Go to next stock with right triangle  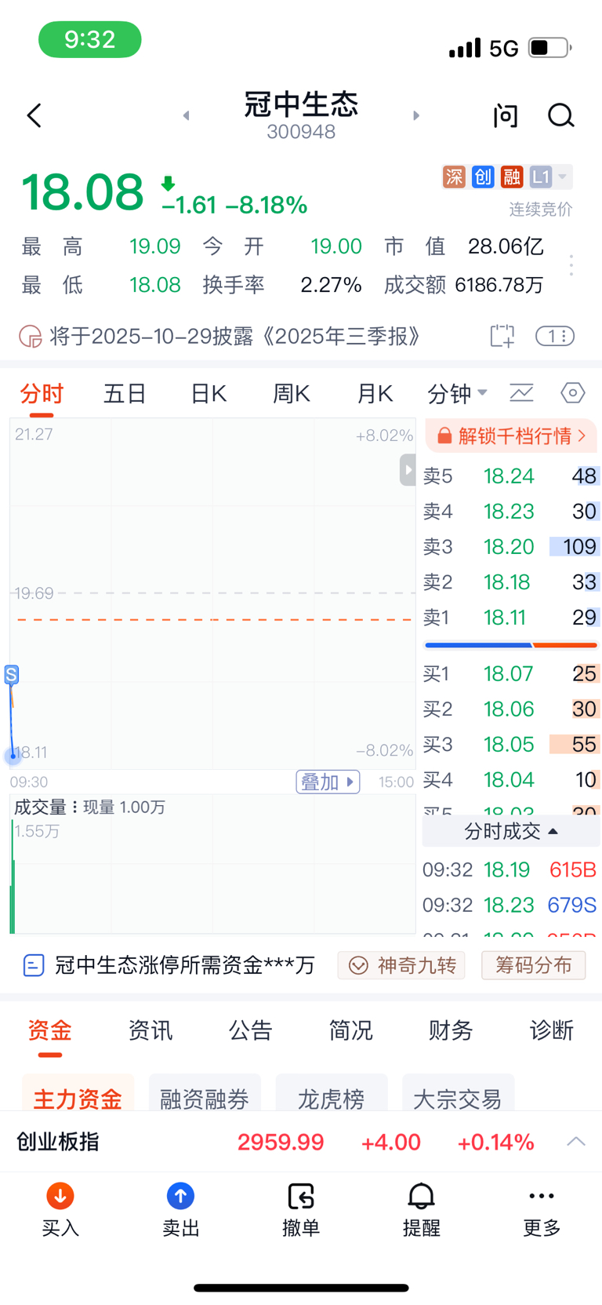coord(416,115)
